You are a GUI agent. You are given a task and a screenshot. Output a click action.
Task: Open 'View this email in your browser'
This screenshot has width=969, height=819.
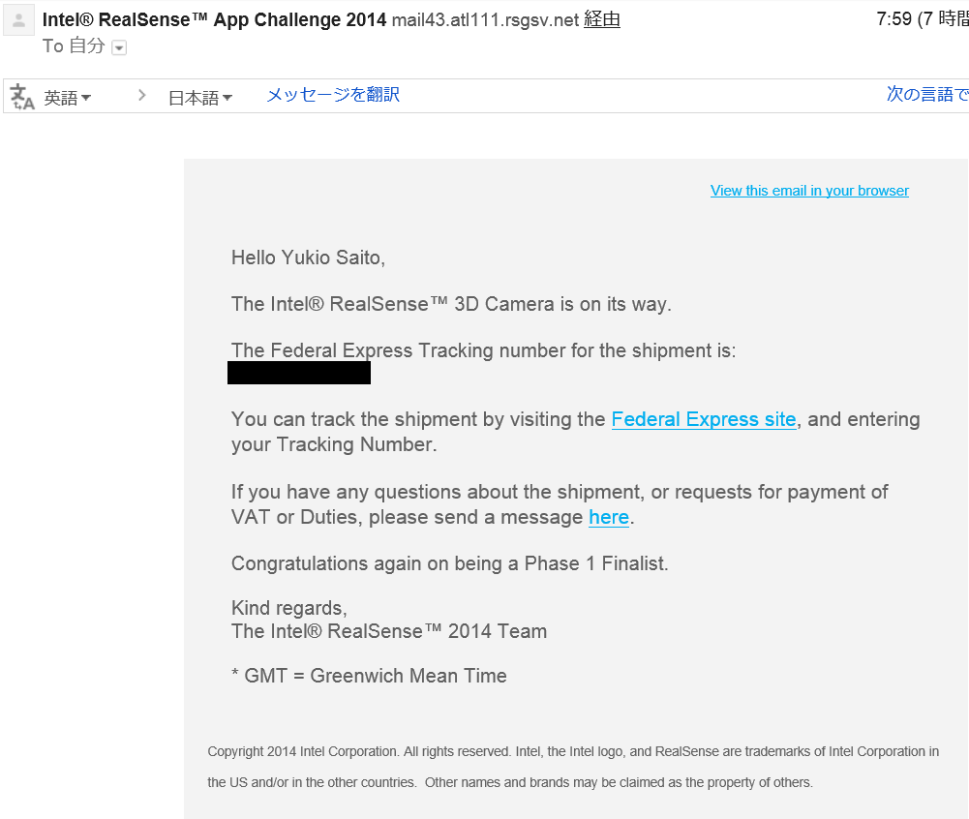809,191
